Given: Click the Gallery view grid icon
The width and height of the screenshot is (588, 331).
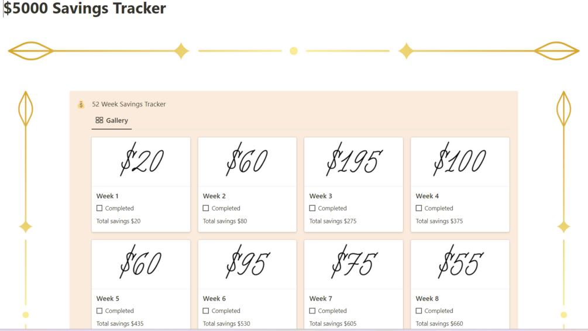Looking at the screenshot, I should tap(99, 120).
